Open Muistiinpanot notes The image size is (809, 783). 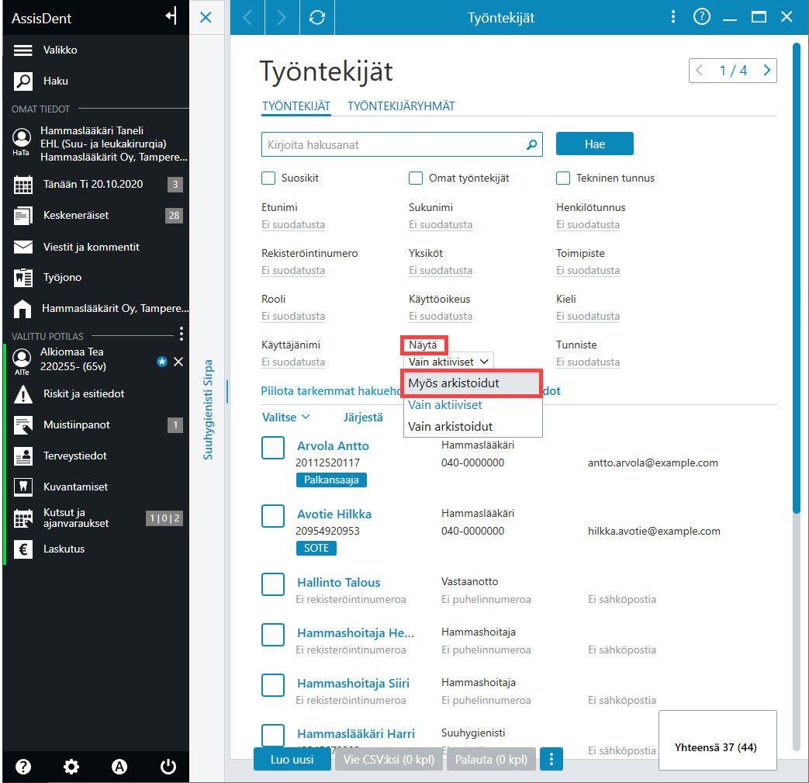pyautogui.click(x=96, y=424)
